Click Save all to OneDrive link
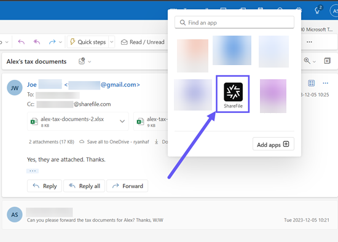The height and width of the screenshot is (242, 338). pos(114,142)
